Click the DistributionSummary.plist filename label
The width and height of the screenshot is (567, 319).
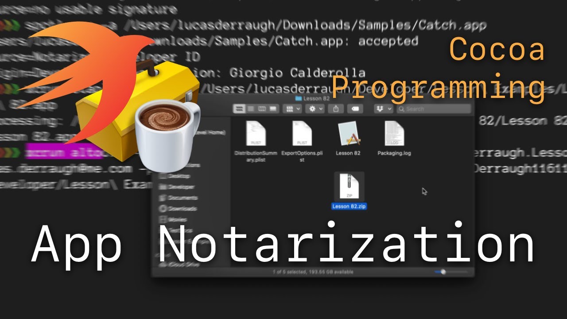256,156
